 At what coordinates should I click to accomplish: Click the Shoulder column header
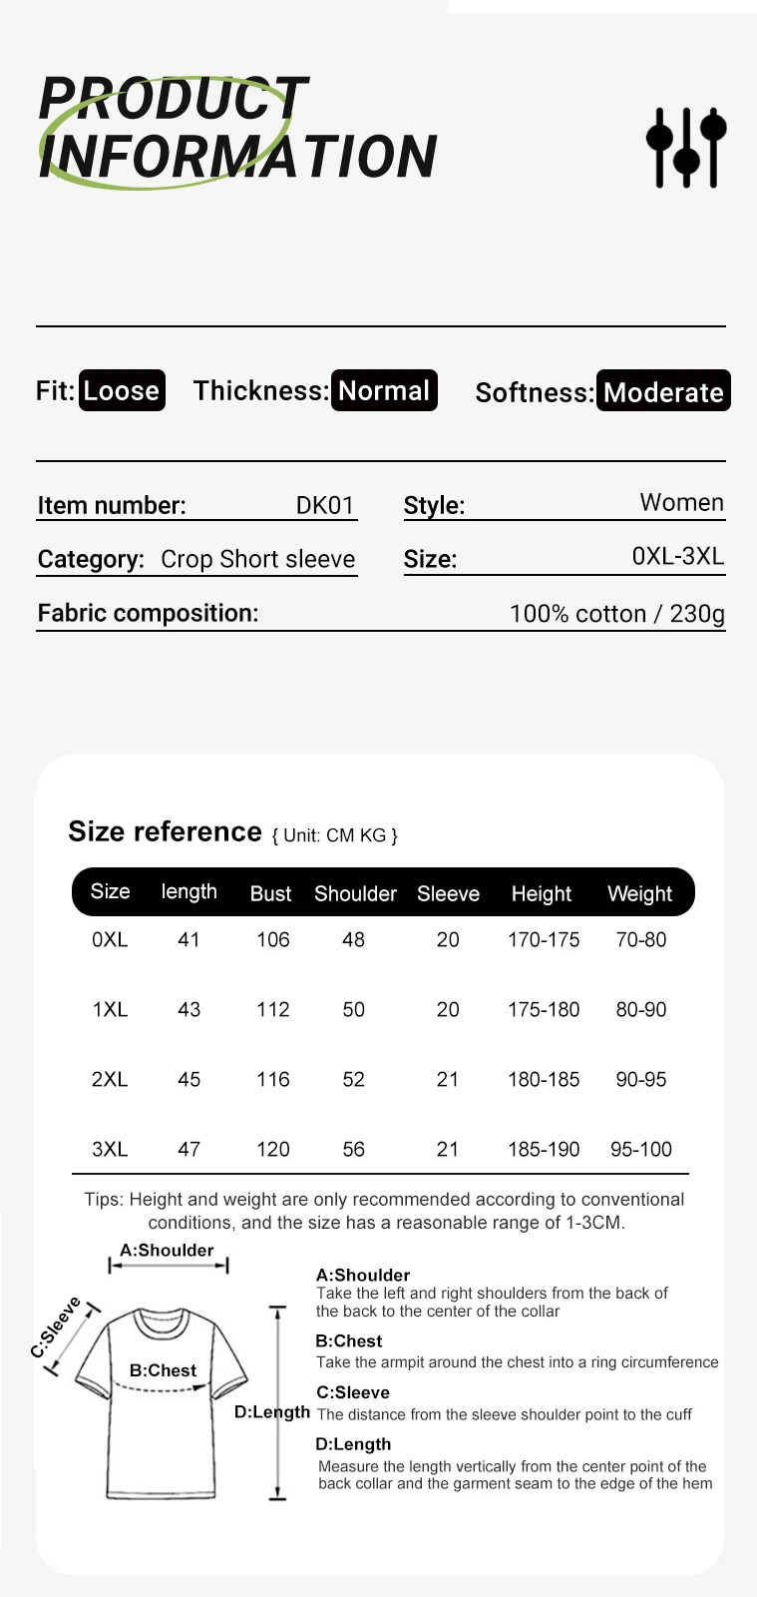(355, 893)
